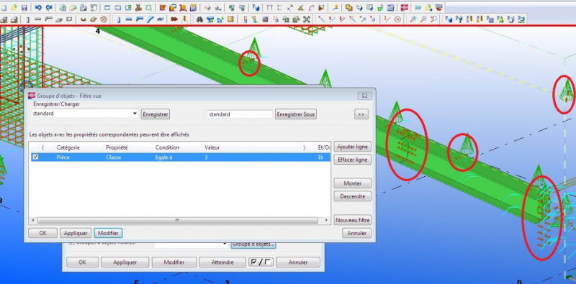Click the Condition column header
576x284 pixels.
click(167, 147)
